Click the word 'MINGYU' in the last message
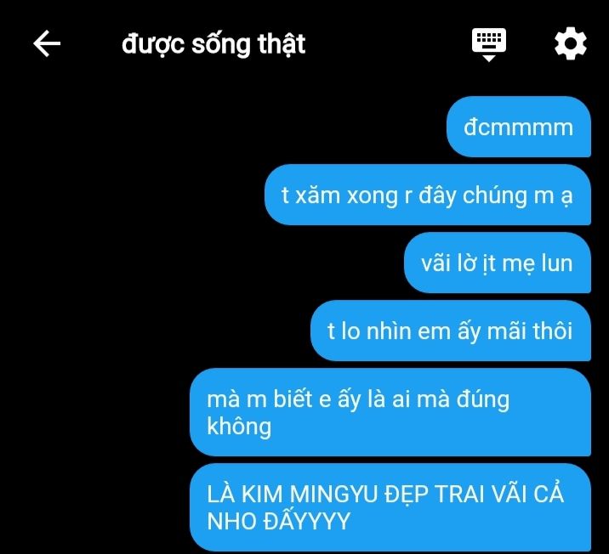This screenshot has width=609, height=554. (x=333, y=494)
